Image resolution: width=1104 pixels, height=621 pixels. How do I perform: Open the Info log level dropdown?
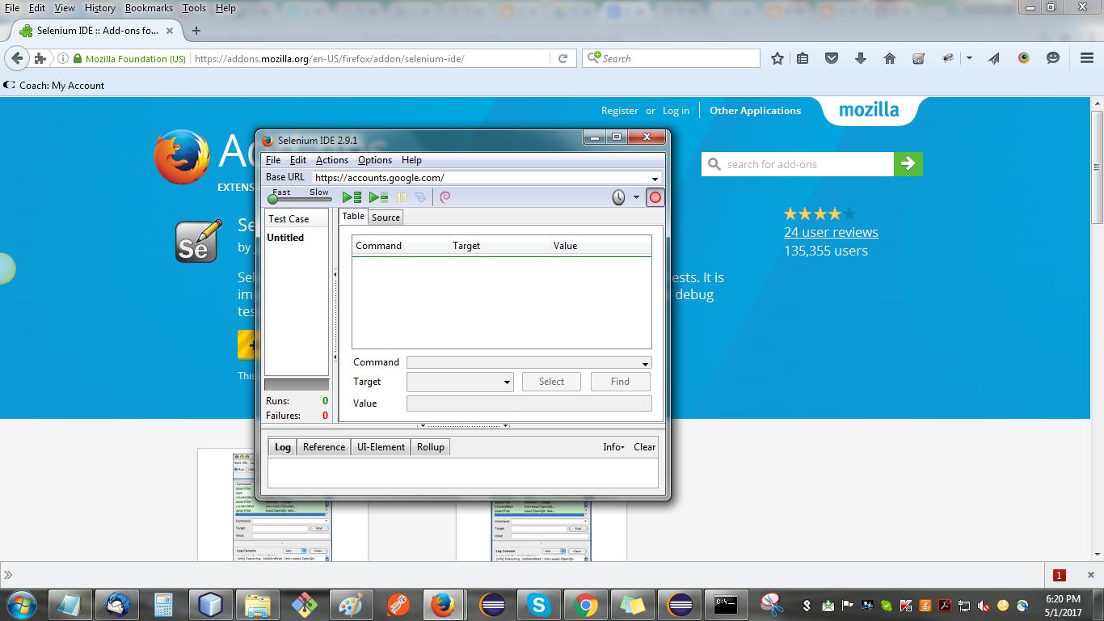[613, 447]
